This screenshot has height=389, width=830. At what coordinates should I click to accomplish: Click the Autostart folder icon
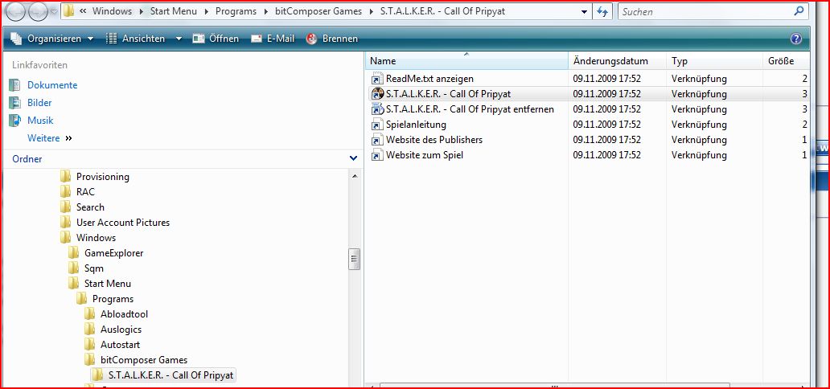pyautogui.click(x=90, y=345)
